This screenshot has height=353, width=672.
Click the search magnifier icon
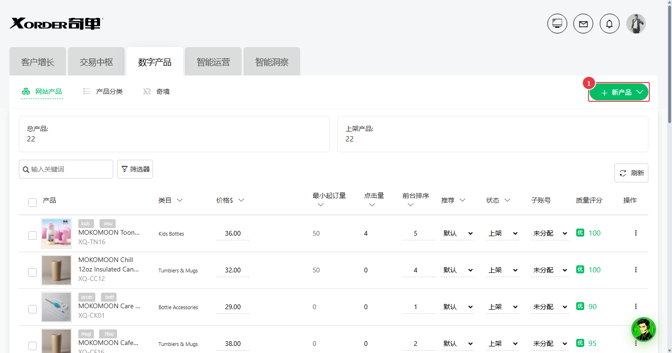click(26, 169)
